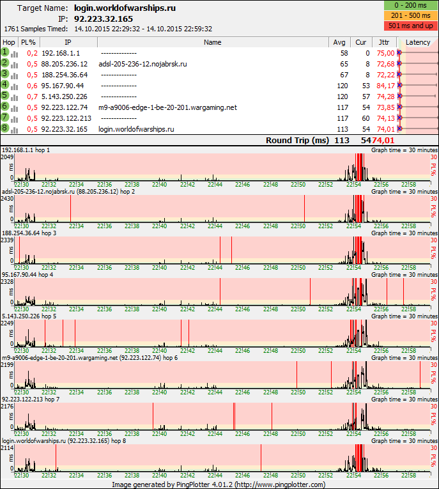The width and height of the screenshot is (439, 489).
Task: Click IP address 5.143.250.226 in table
Action: (65, 97)
